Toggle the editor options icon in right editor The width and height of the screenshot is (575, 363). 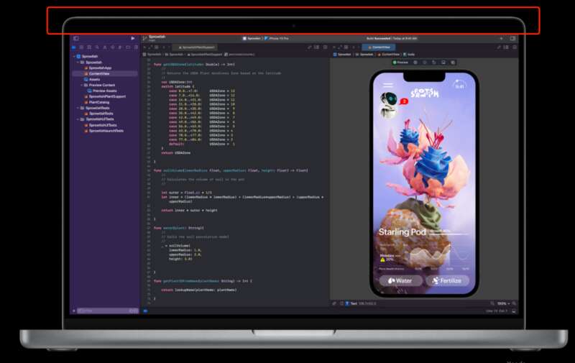[507, 47]
